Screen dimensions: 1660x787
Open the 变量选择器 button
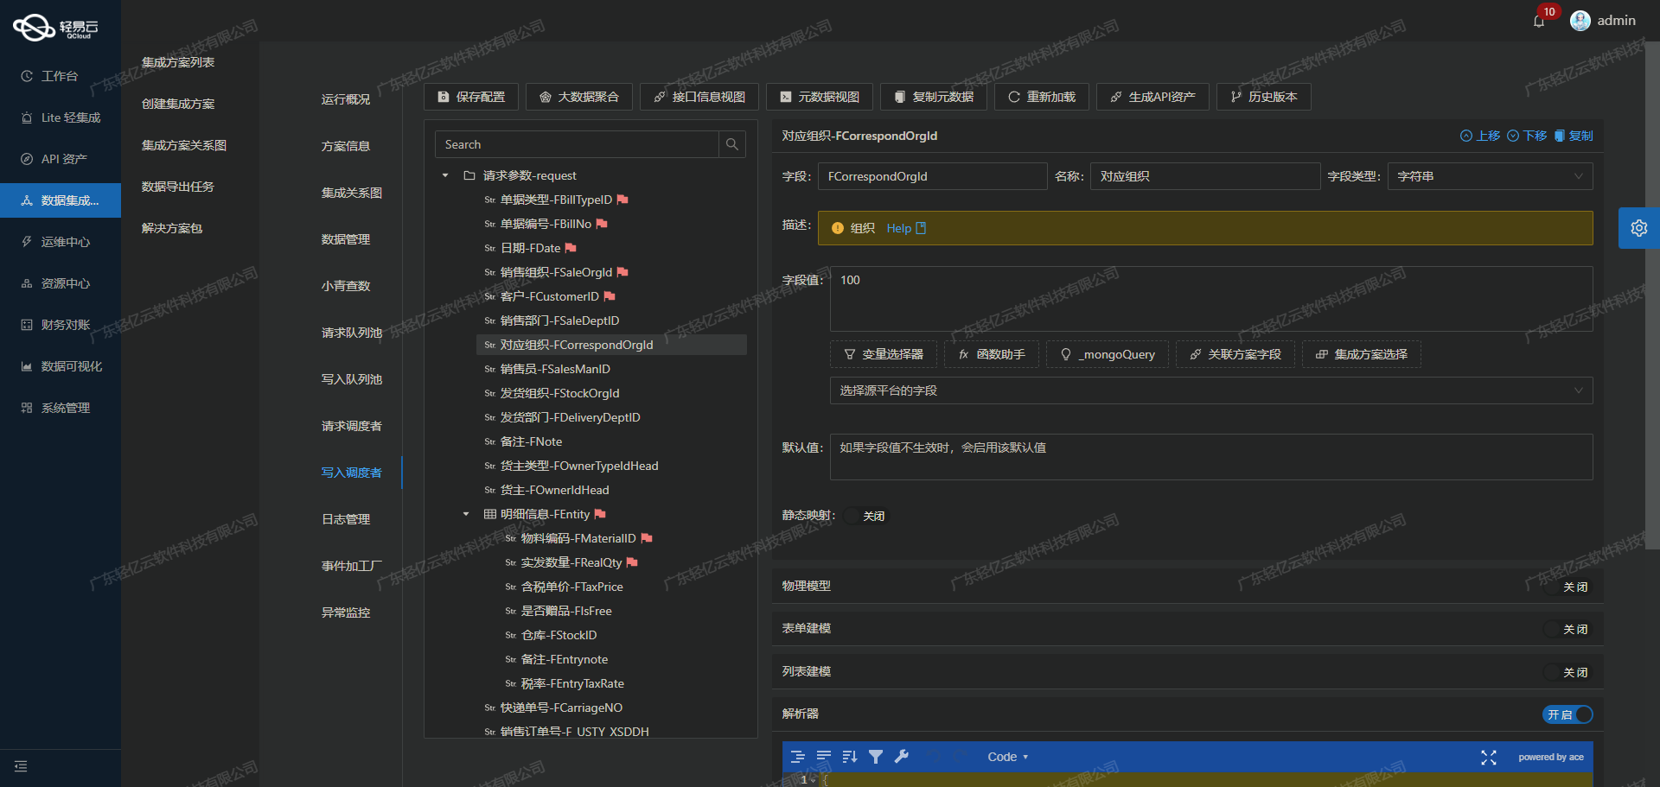pyautogui.click(x=884, y=354)
